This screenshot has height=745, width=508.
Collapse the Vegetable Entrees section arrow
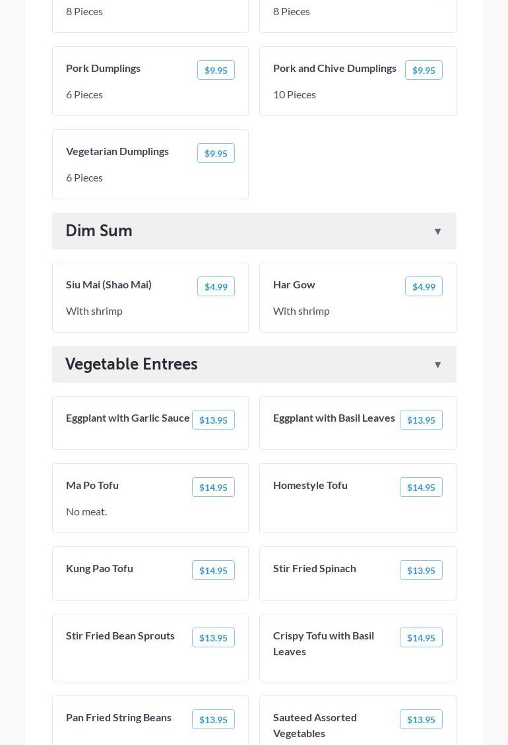point(437,365)
